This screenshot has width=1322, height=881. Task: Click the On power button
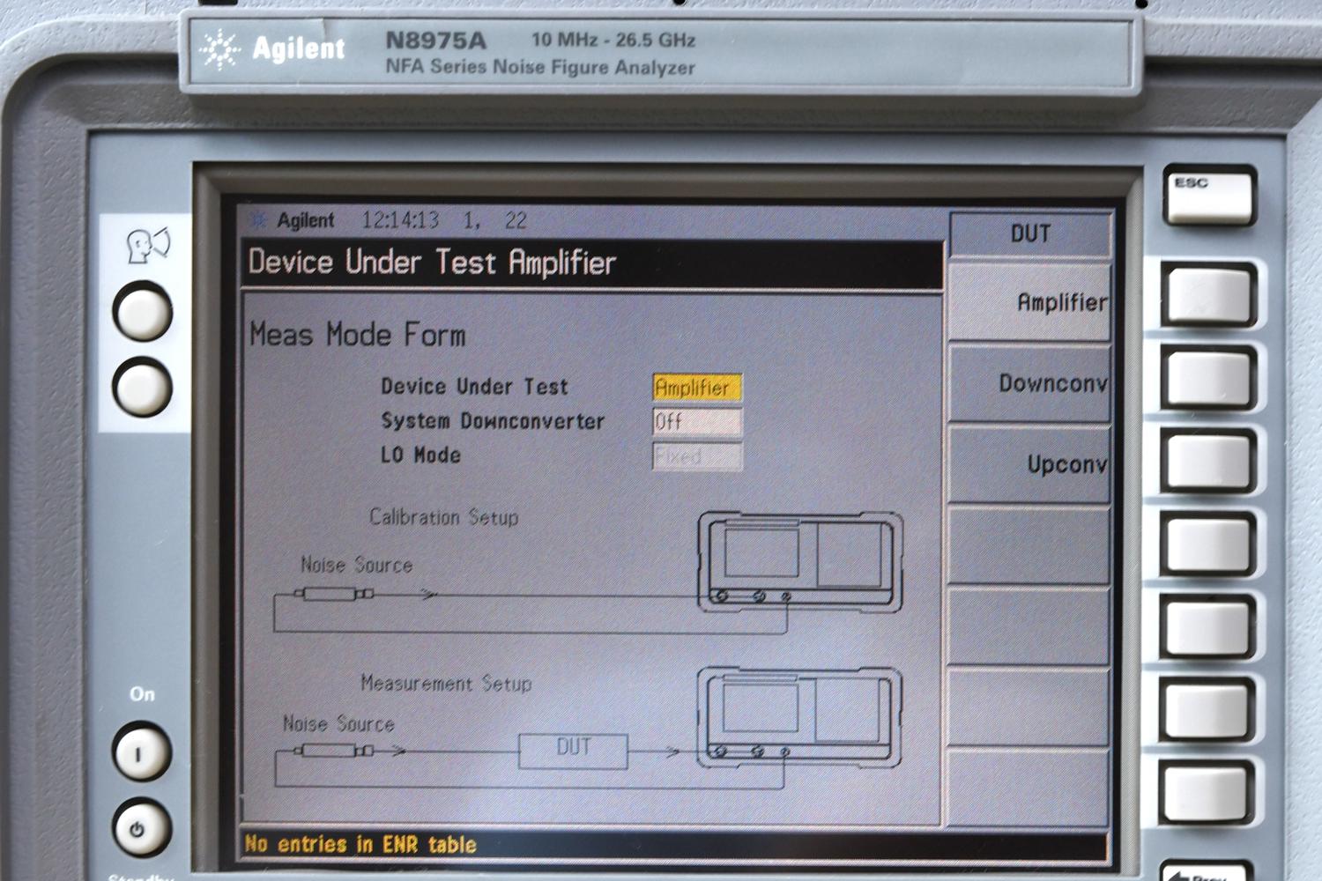click(141, 751)
